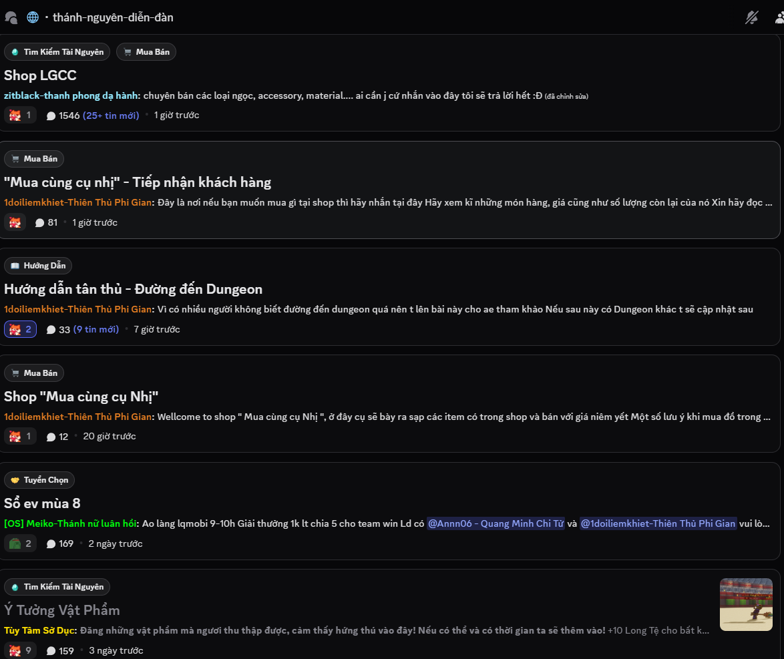The width and height of the screenshot is (784, 659).
Task: Click the comment bubble icon showing 159 messages
Action: coord(51,651)
